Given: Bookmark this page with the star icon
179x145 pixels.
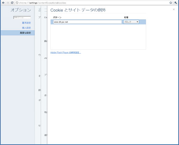Looking at the screenshot, I should [x=171, y=3].
